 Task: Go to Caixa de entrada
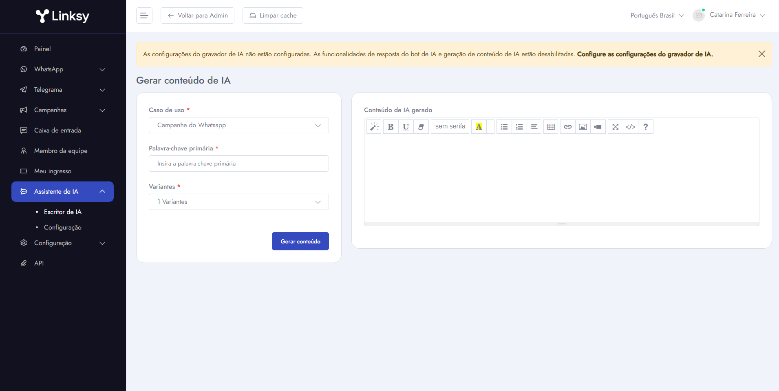tap(57, 130)
